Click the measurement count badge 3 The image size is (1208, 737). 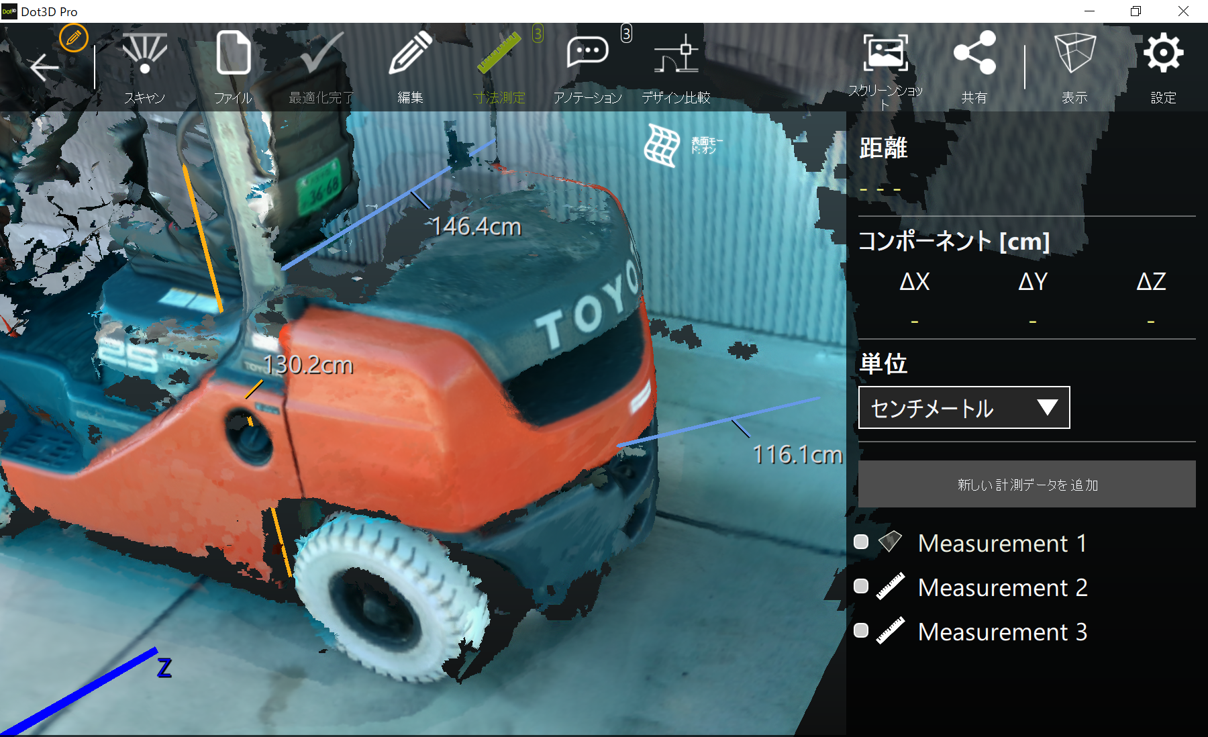click(x=538, y=33)
